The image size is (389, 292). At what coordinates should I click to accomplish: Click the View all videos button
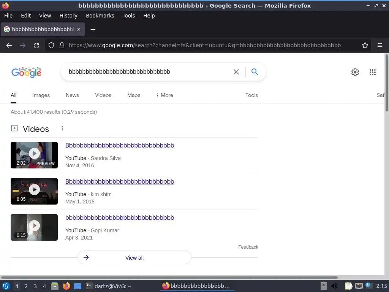(x=134, y=257)
